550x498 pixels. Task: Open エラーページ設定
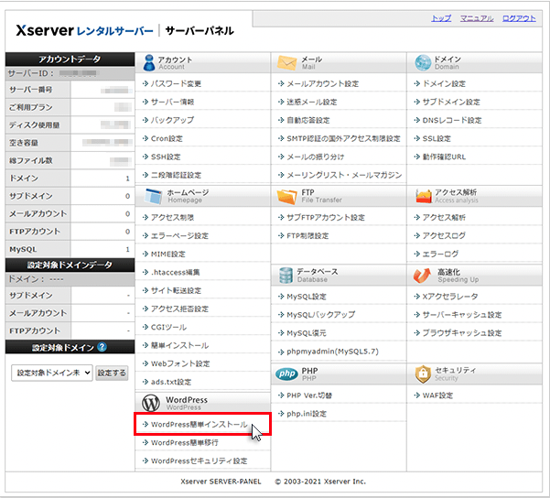[x=179, y=235]
